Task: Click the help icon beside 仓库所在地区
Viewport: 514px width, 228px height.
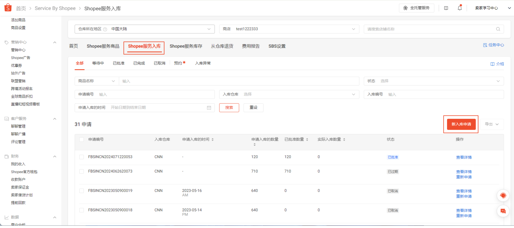Action: [x=105, y=29]
